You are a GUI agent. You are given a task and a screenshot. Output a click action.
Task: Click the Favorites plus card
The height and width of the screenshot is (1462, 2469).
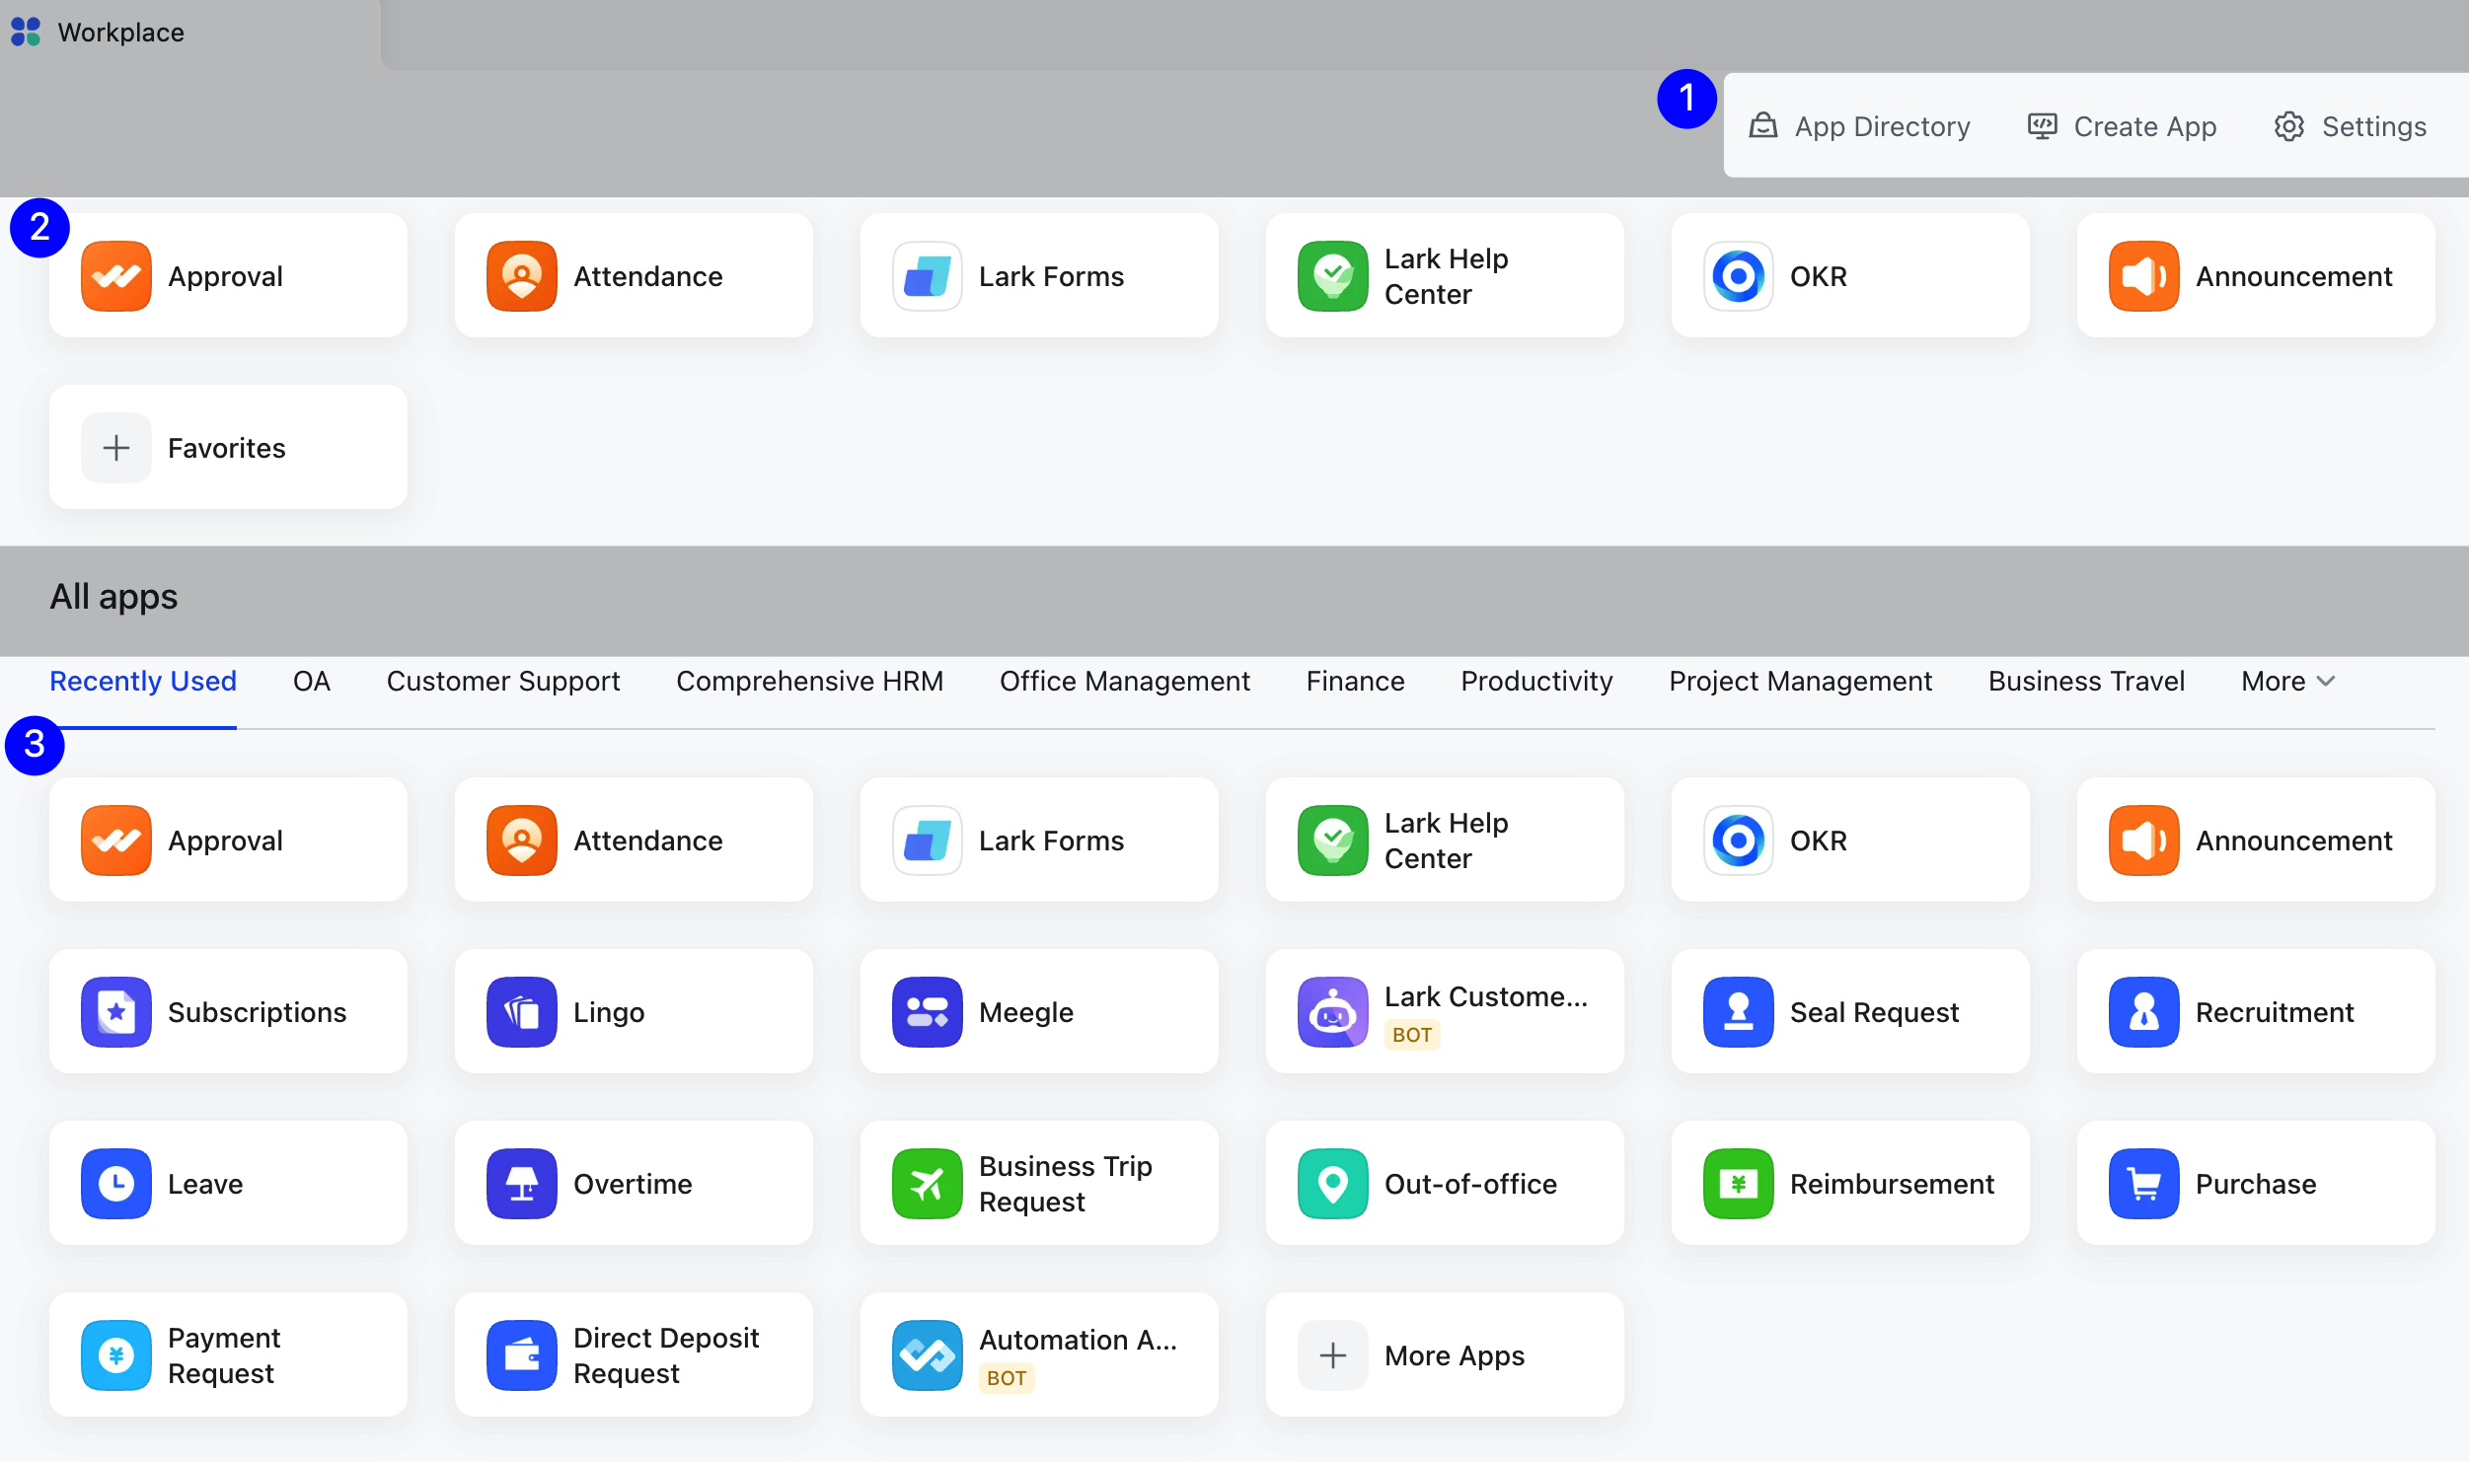228,448
